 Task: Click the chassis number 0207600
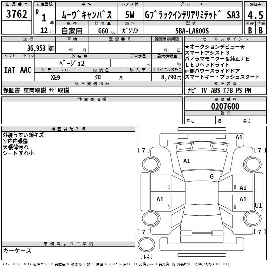pos(225,107)
